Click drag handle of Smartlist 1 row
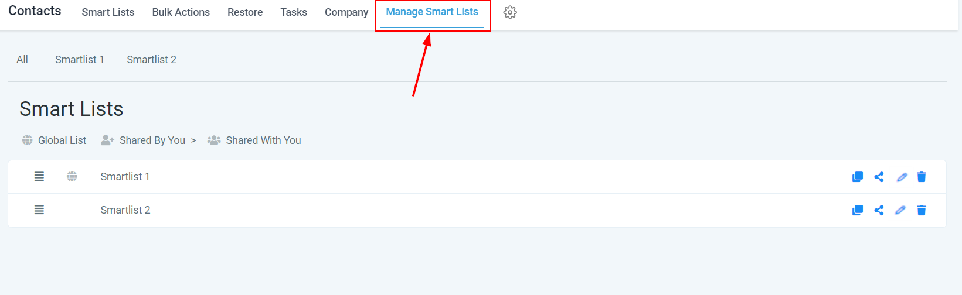The width and height of the screenshot is (962, 295). tap(39, 177)
